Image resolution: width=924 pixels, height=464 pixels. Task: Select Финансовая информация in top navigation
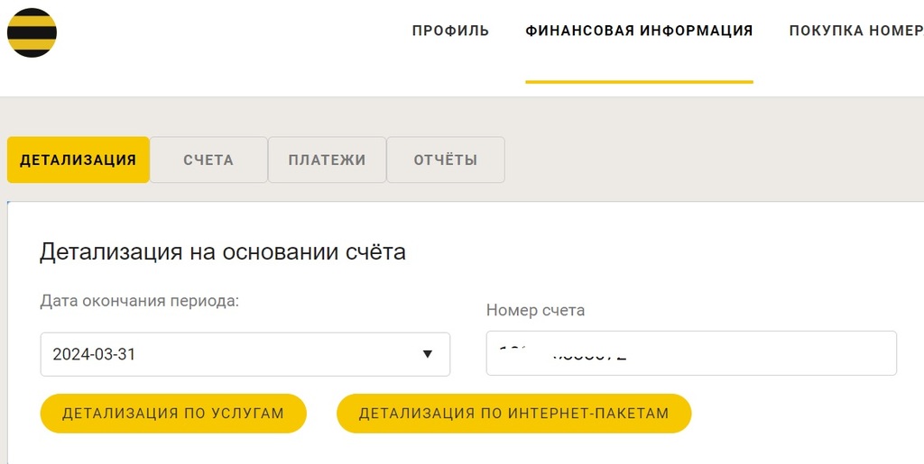[x=639, y=31]
